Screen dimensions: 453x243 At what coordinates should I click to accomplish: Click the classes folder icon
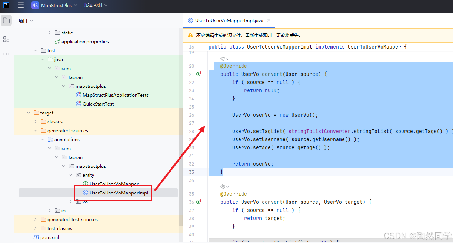click(43, 122)
